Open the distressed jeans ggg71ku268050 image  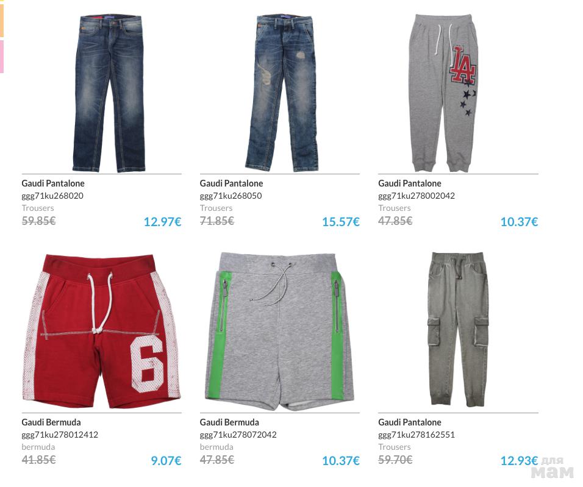[x=282, y=93]
